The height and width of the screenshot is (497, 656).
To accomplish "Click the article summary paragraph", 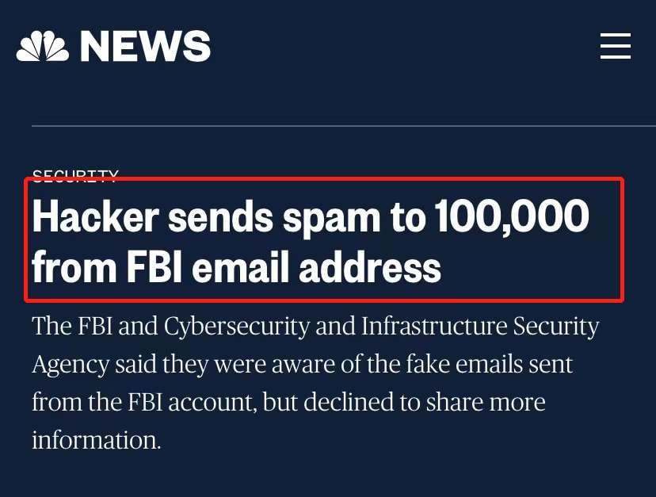I will (315, 383).
